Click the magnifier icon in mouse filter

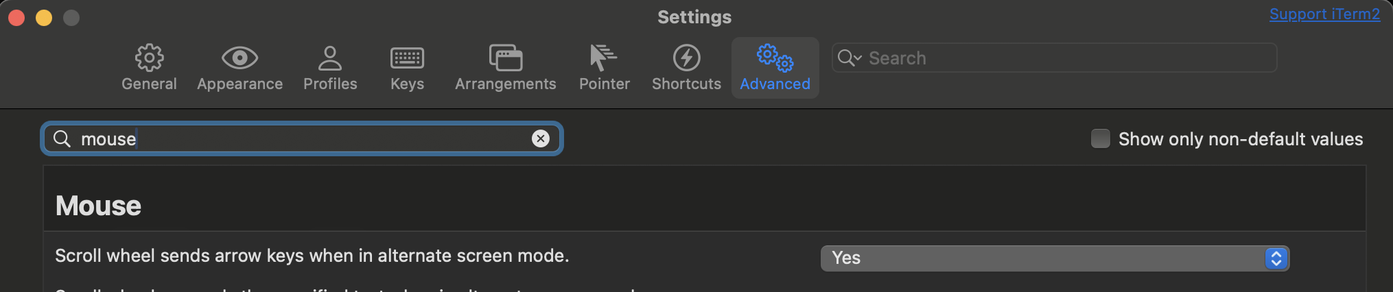click(62, 138)
